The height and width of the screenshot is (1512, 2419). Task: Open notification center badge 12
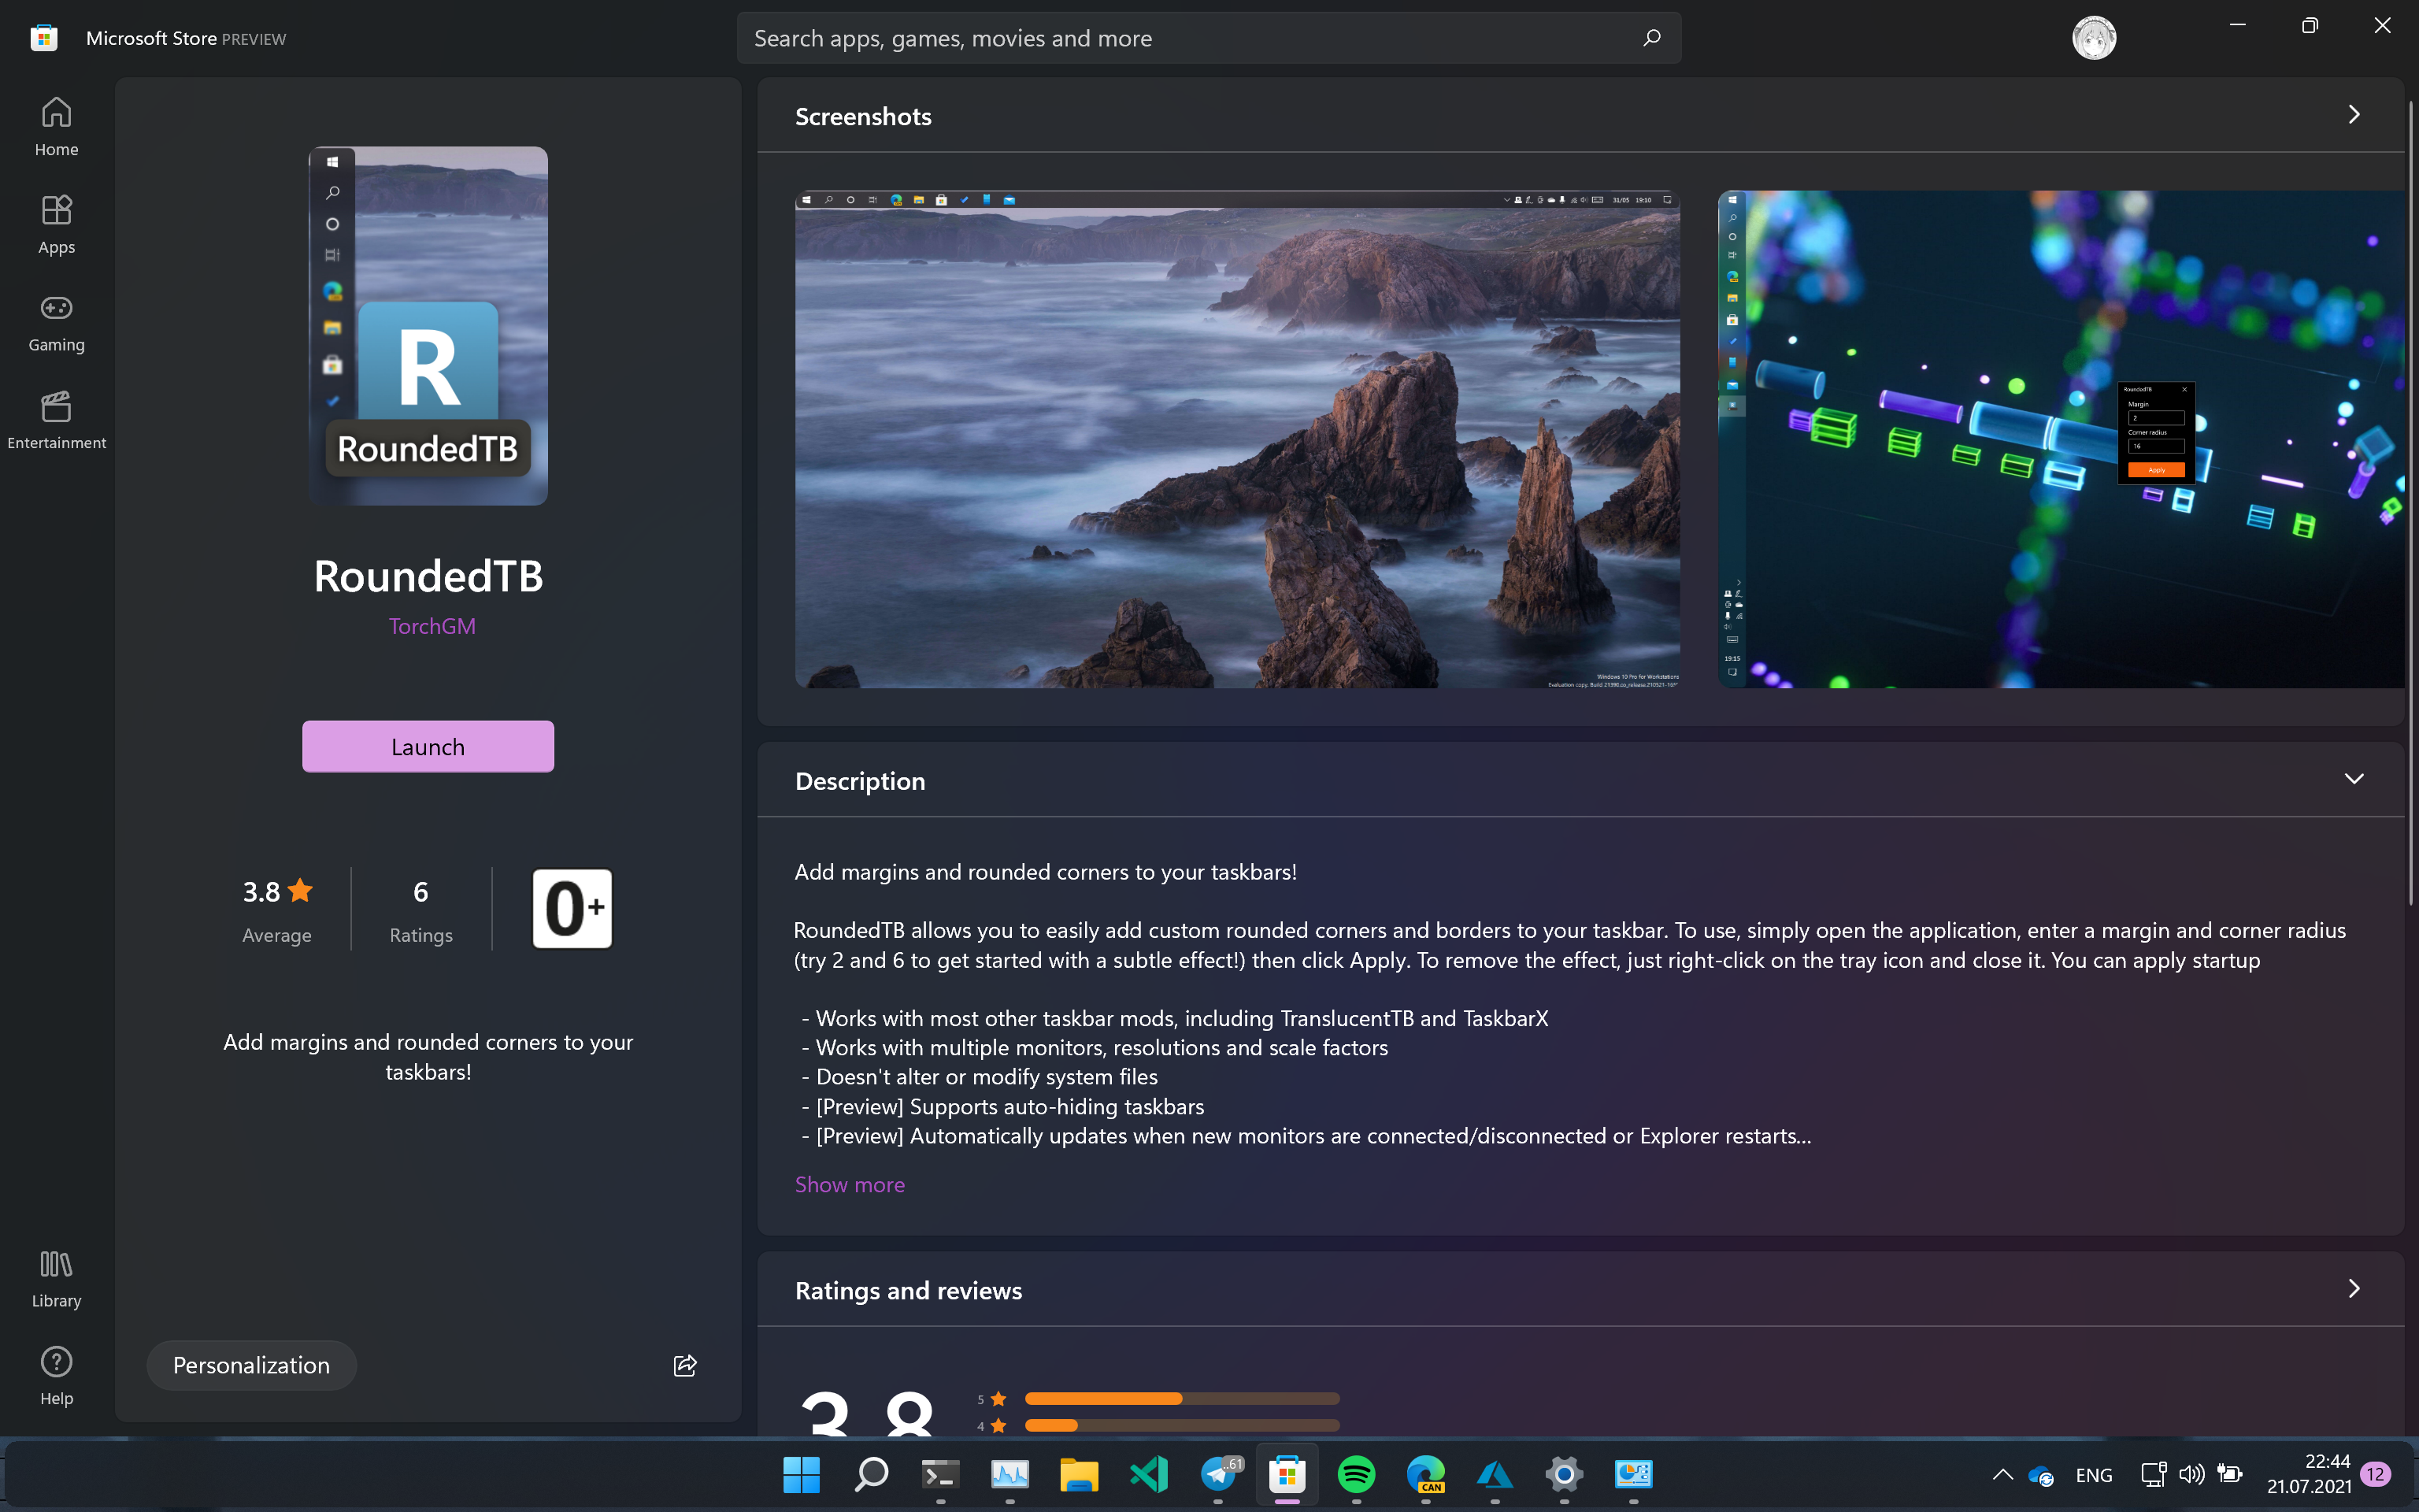point(2376,1474)
